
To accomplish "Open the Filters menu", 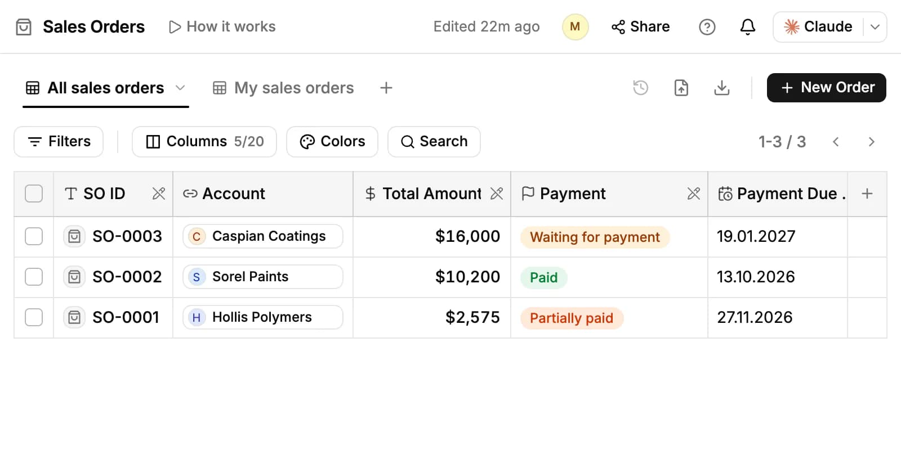I will pyautogui.click(x=59, y=142).
